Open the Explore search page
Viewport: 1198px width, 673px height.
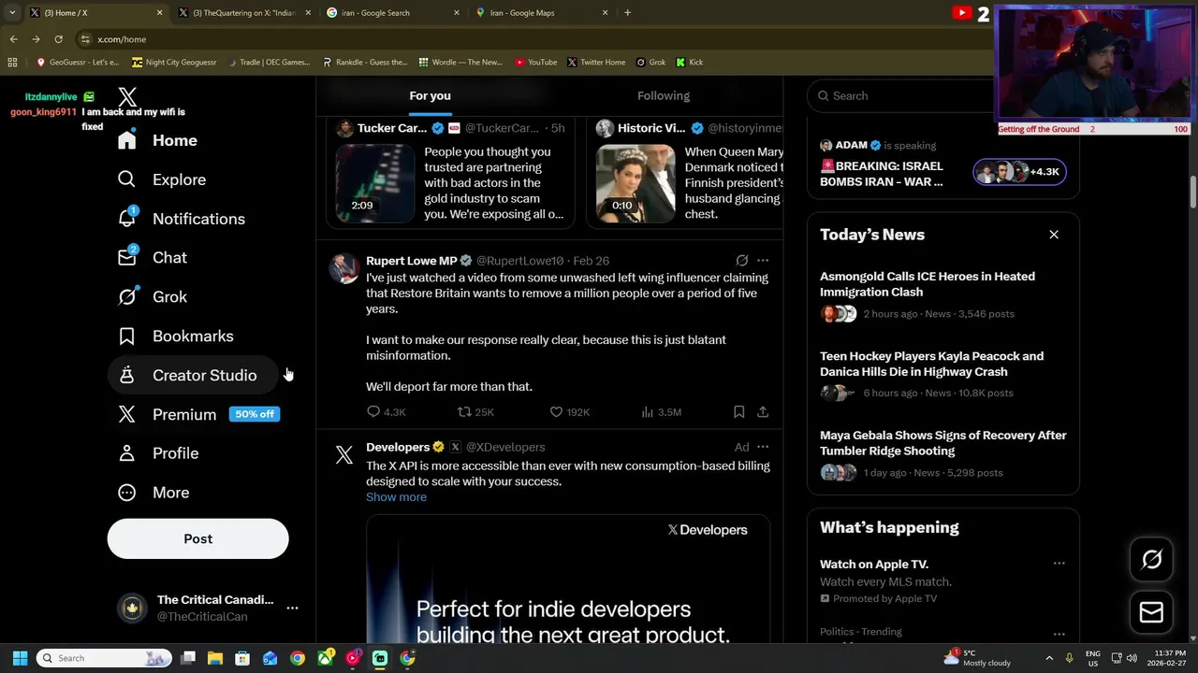pos(161,179)
